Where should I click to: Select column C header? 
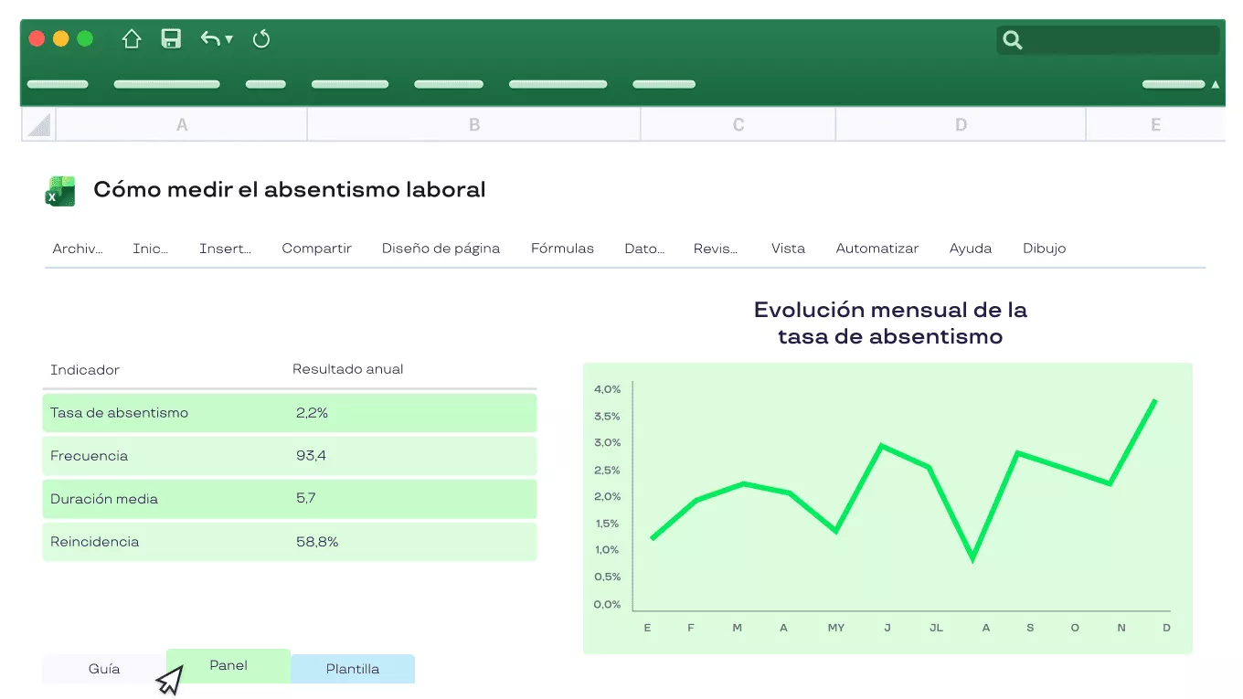point(738,125)
